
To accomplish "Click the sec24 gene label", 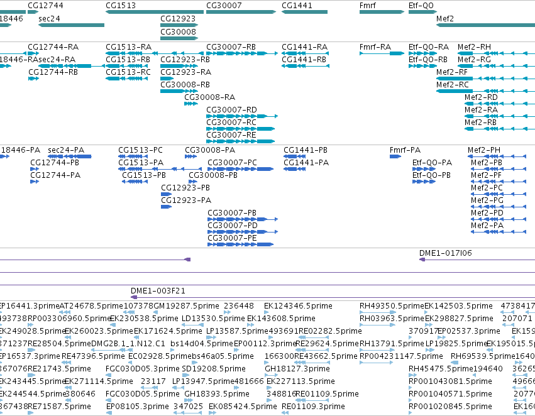I will 49,18.
